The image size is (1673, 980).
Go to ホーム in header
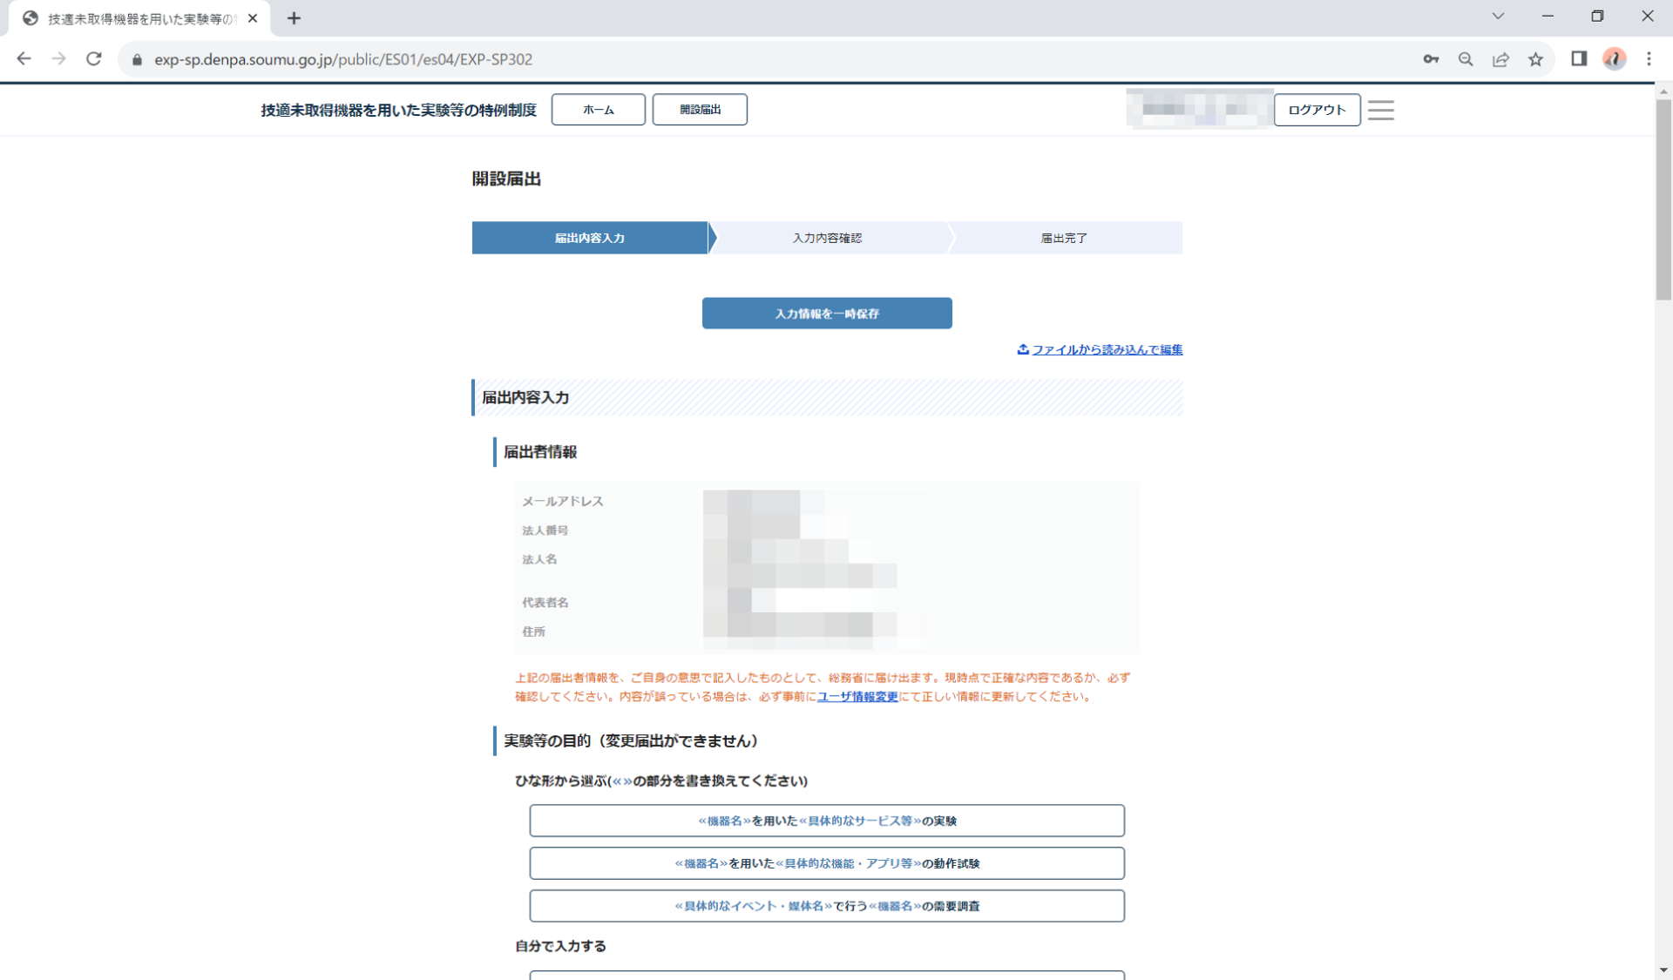click(x=598, y=110)
